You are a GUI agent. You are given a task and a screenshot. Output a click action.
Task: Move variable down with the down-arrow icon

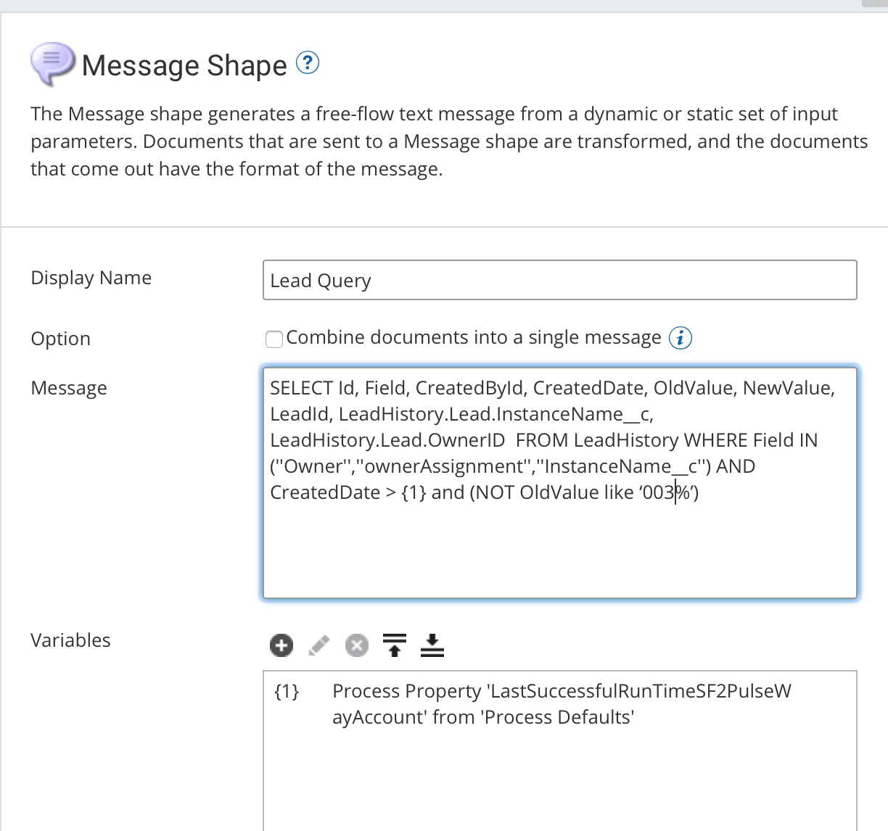432,645
